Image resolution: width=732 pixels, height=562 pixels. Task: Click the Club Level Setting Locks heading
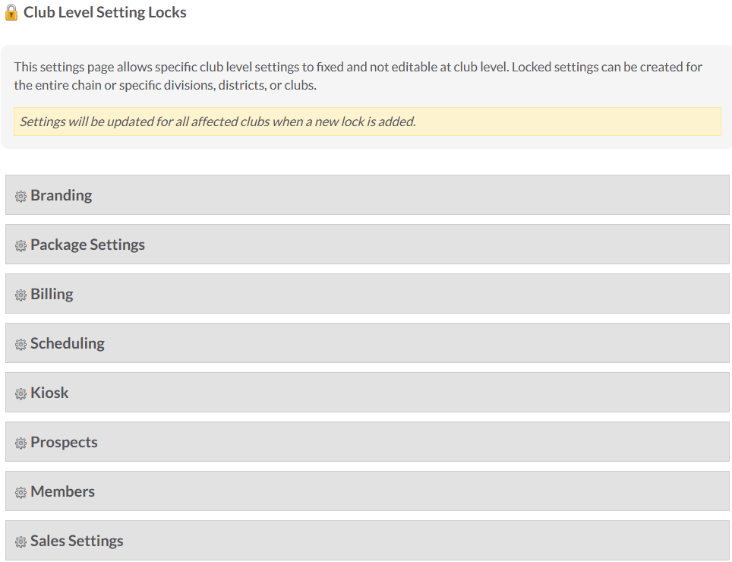pos(105,12)
